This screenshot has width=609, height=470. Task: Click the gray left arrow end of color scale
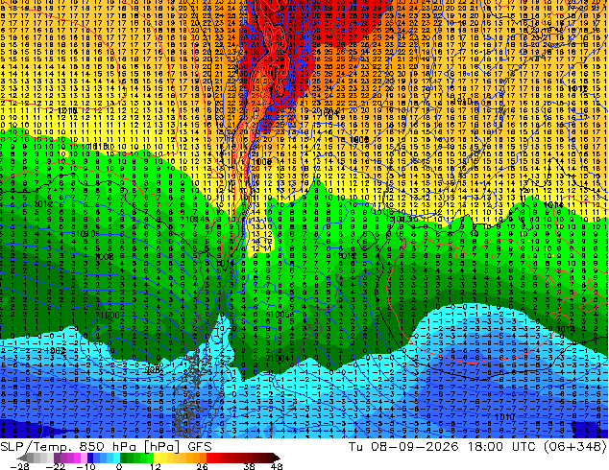pyautogui.click(x=22, y=458)
